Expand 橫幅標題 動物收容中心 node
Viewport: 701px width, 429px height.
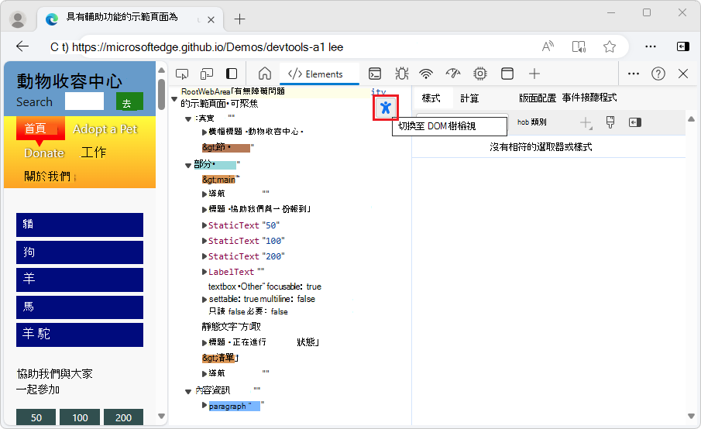click(204, 132)
